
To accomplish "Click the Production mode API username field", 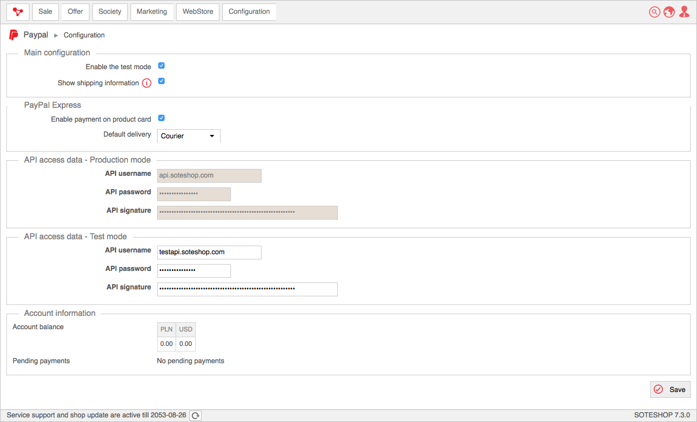I will pyautogui.click(x=209, y=176).
